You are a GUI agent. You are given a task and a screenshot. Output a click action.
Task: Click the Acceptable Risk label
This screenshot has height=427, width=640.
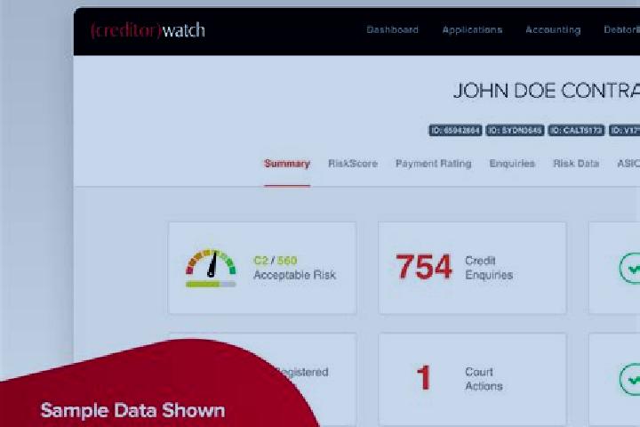295,275
